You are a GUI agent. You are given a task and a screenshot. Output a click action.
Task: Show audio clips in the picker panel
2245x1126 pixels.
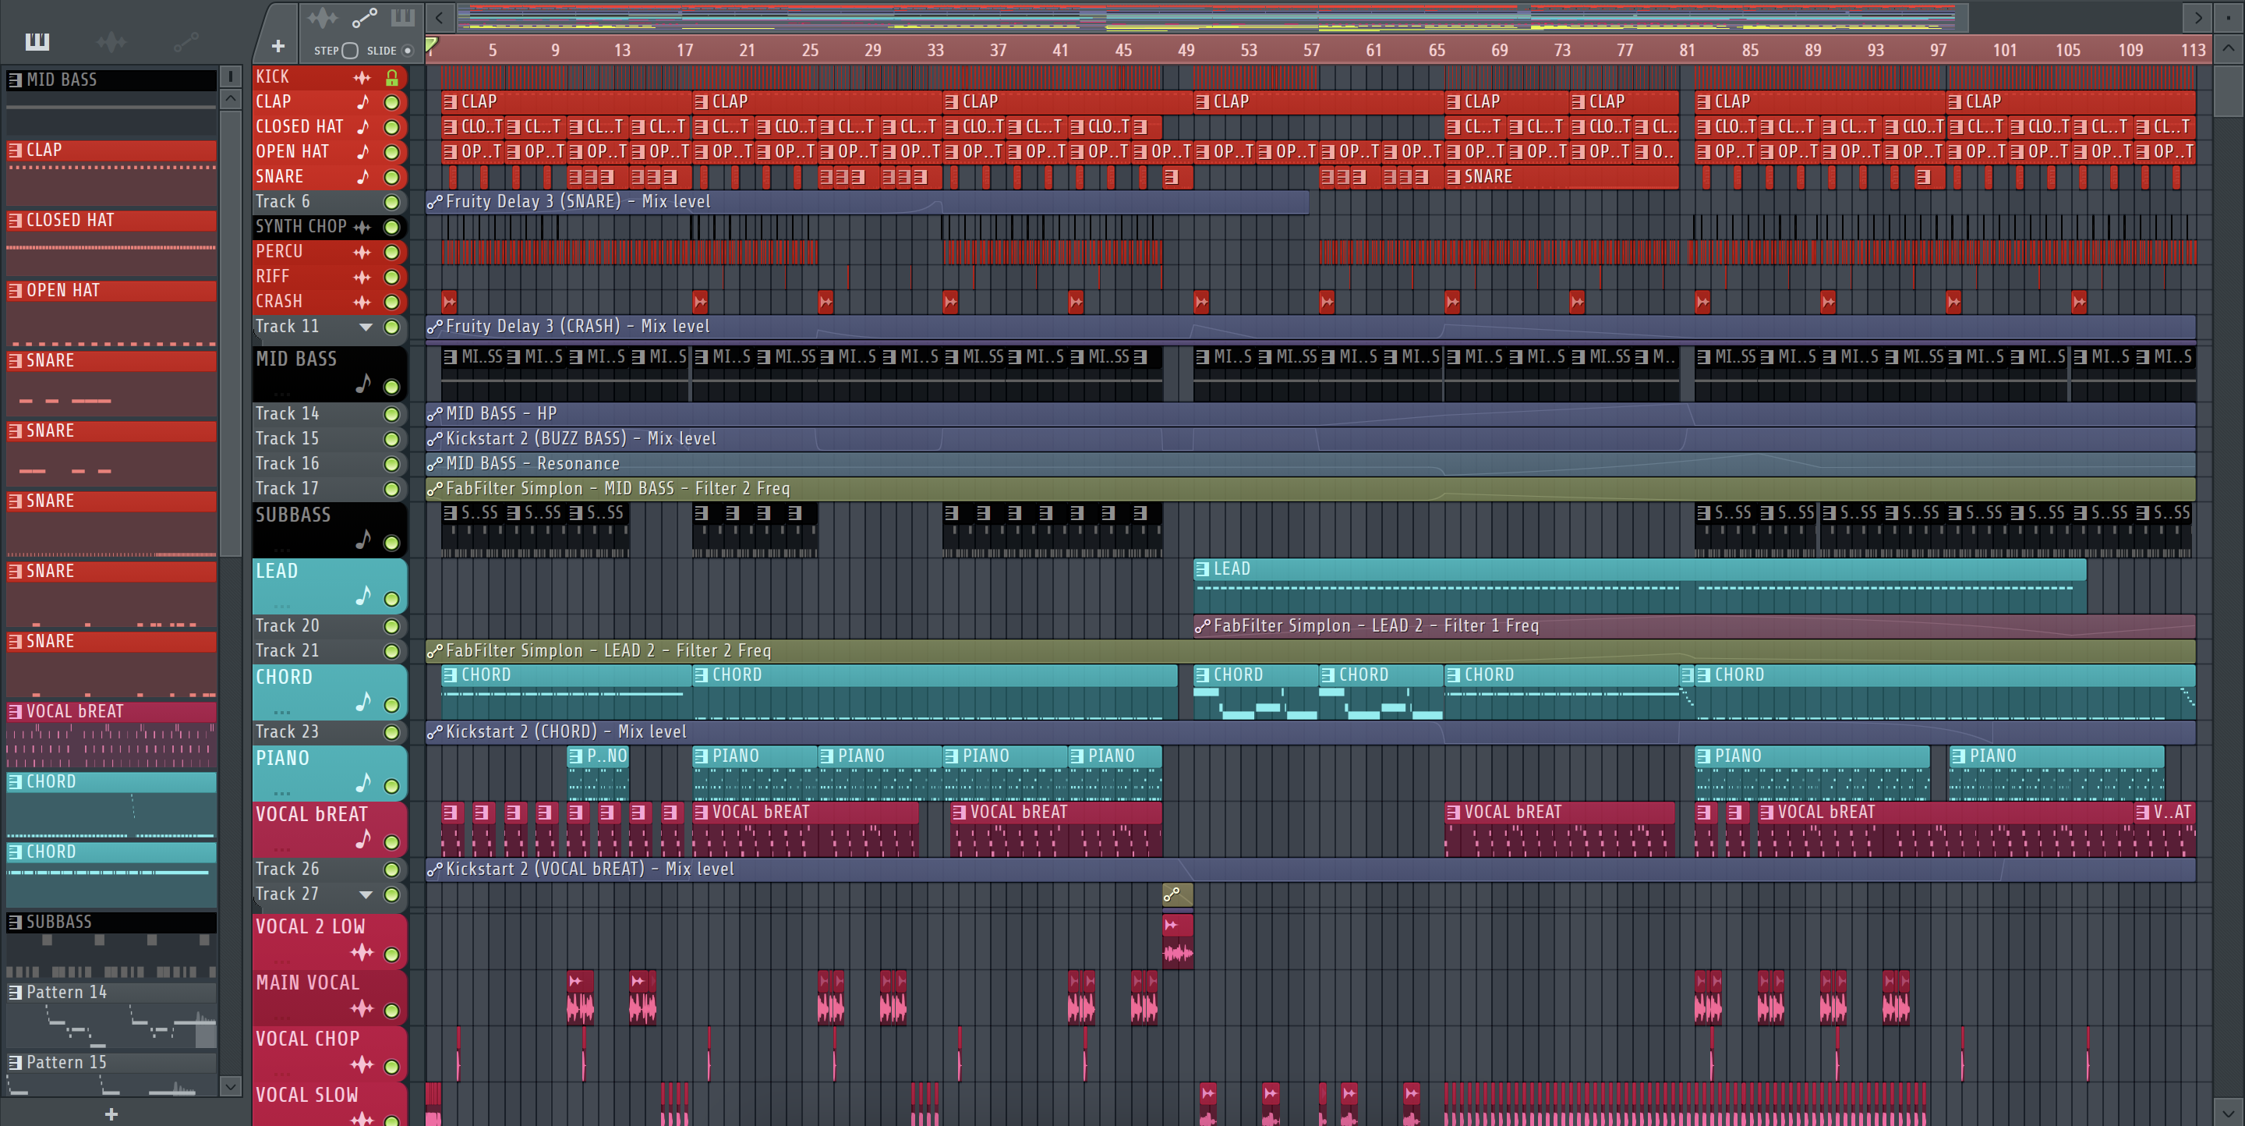coord(111,41)
